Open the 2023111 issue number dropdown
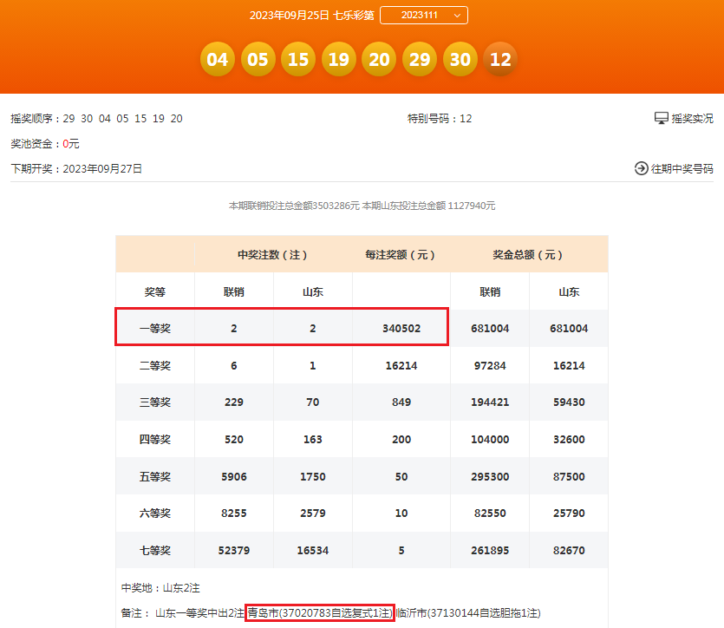Viewport: 724px width, 628px height. click(x=423, y=15)
